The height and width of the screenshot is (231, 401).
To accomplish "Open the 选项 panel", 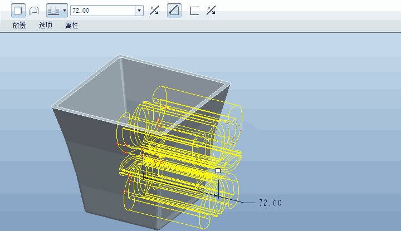I will (46, 26).
